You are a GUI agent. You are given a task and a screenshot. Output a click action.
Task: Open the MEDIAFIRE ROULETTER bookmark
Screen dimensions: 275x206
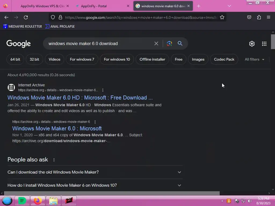pos(23,27)
